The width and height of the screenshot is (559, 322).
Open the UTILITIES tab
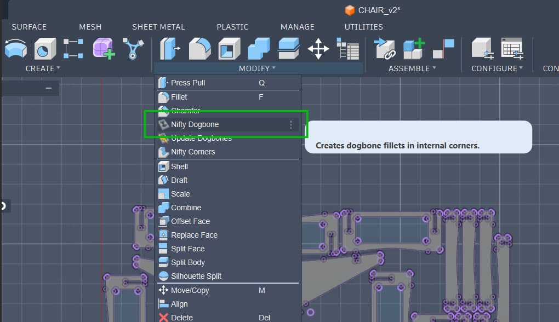pos(364,27)
